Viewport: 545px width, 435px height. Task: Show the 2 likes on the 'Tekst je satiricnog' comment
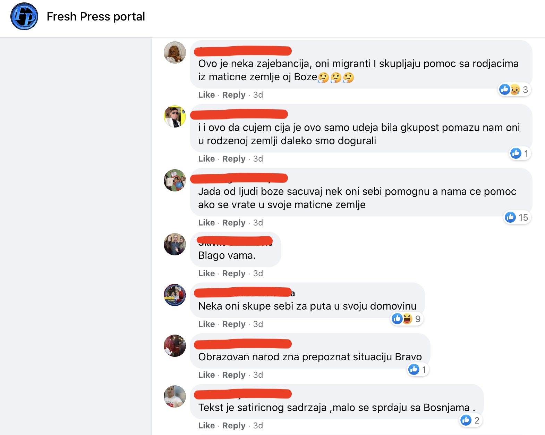click(x=470, y=420)
